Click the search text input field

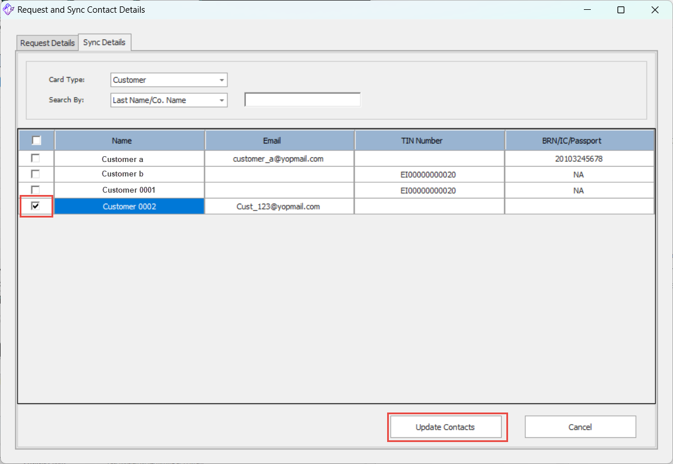coord(303,100)
